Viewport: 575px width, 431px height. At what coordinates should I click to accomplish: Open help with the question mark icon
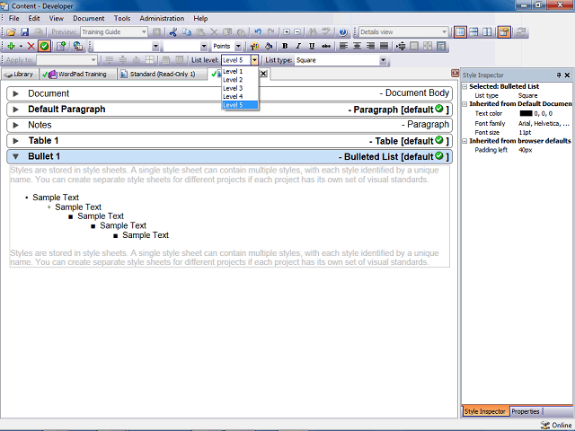[x=343, y=32]
